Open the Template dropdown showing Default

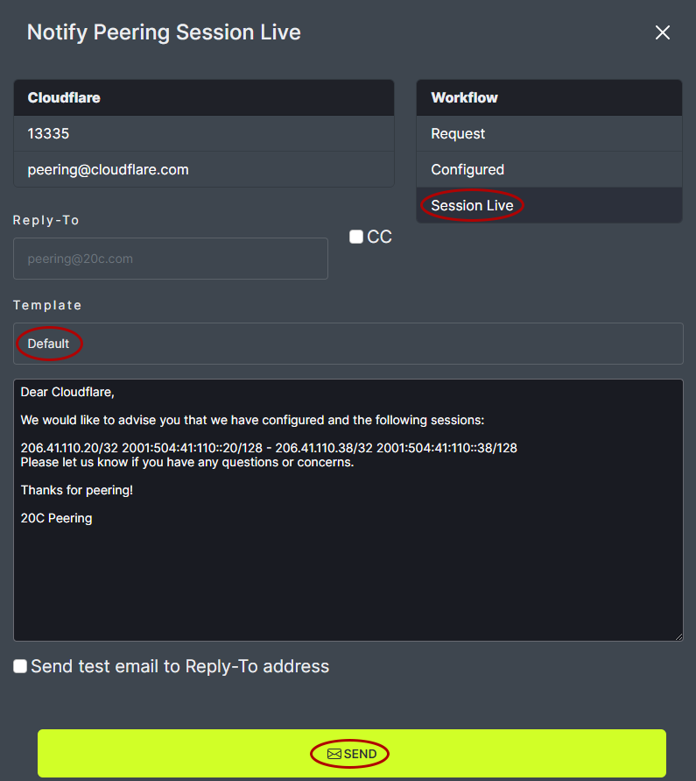coord(348,344)
